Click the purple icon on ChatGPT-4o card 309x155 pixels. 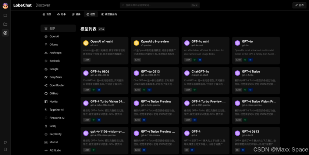click(187, 73)
